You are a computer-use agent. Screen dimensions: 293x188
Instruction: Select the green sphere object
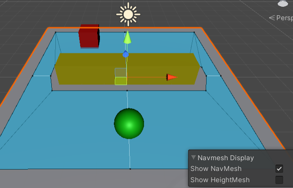[x=129, y=123]
